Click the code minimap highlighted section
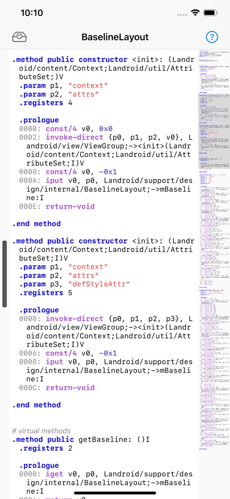 214,131
